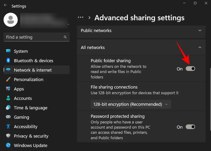Click the Wi-Fi Network & internet icon
The width and height of the screenshot is (211, 151).
click(8, 70)
